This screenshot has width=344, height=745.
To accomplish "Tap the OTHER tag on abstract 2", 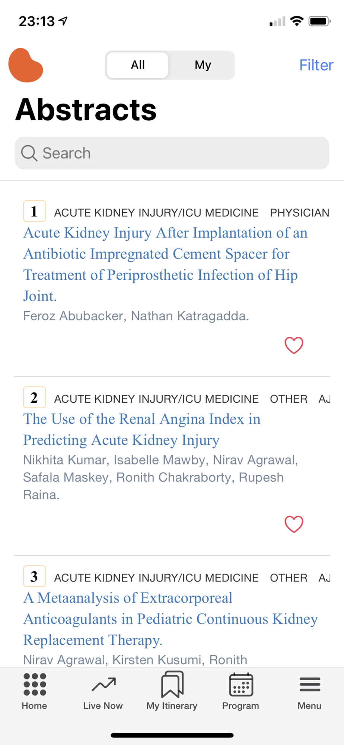I will coord(289,399).
